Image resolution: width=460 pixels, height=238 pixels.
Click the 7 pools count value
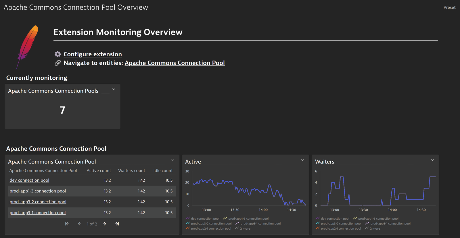[62, 110]
